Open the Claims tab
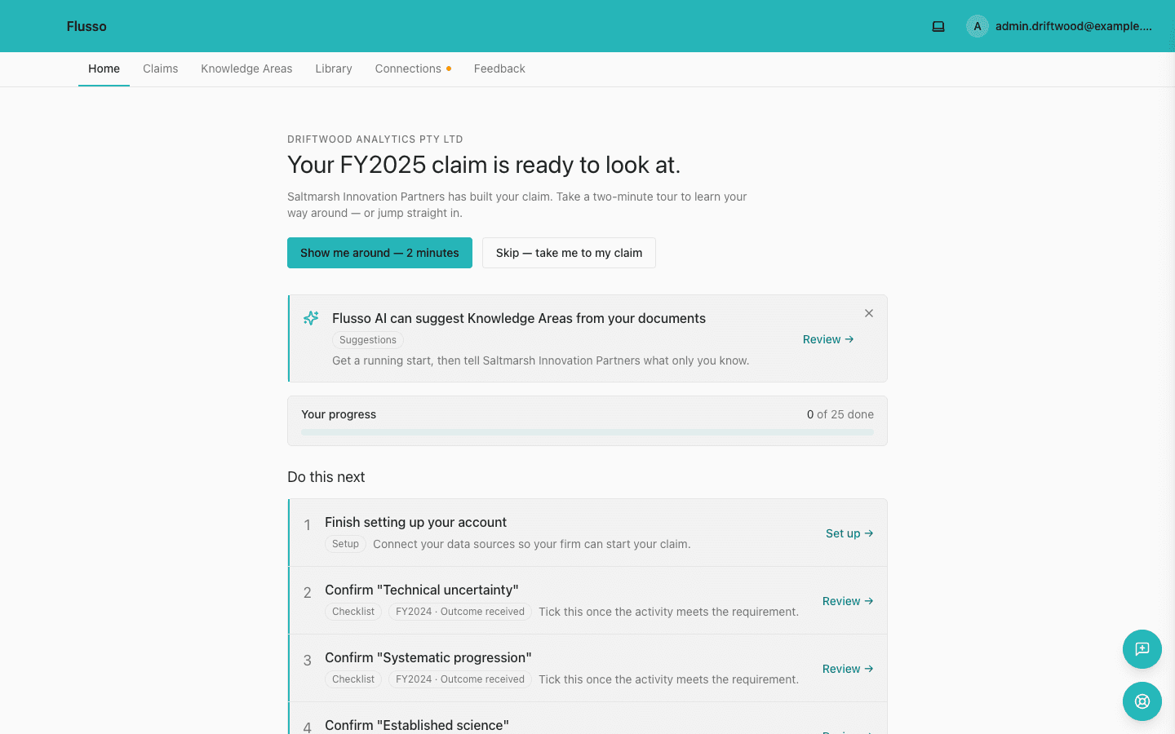Viewport: 1175px width, 734px height. (160, 69)
